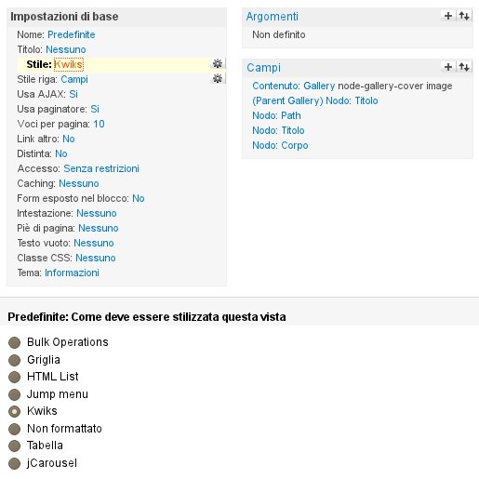Change the Voci per pagina value 10
The height and width of the screenshot is (479, 479).
click(99, 124)
